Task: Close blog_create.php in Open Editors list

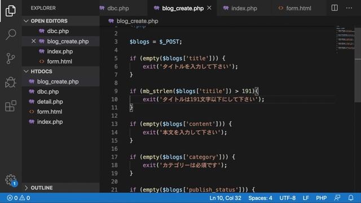Action: coord(34,41)
